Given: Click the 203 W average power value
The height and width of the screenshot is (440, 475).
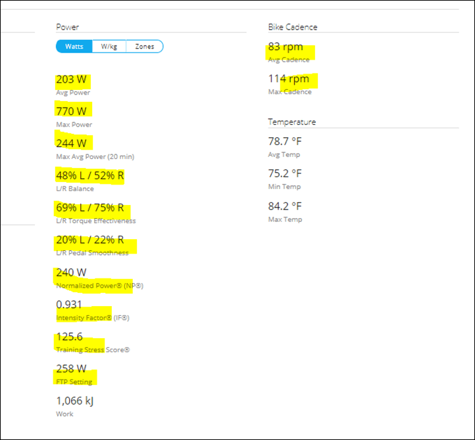Looking at the screenshot, I should (x=71, y=79).
